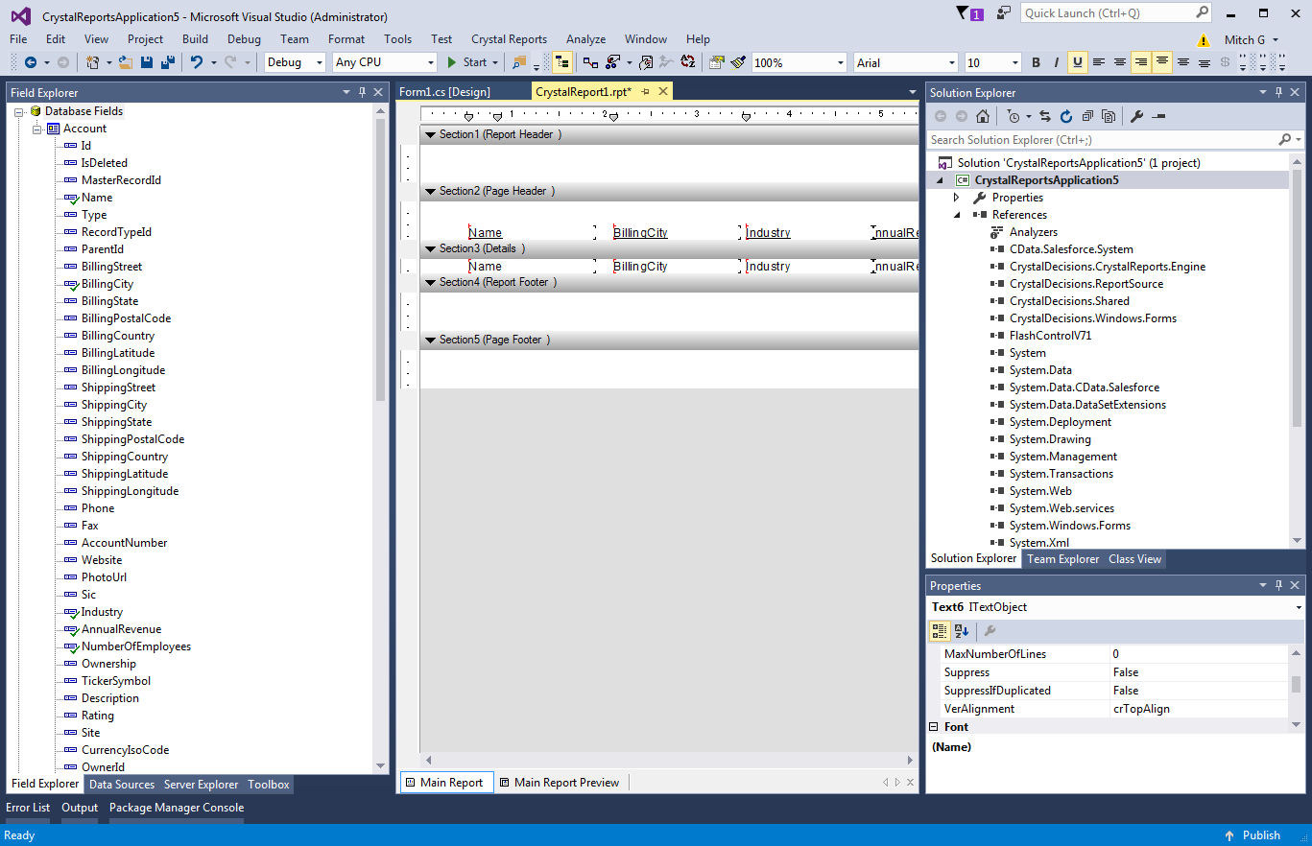Click the Save All icon
1312x846 pixels.
point(168,62)
